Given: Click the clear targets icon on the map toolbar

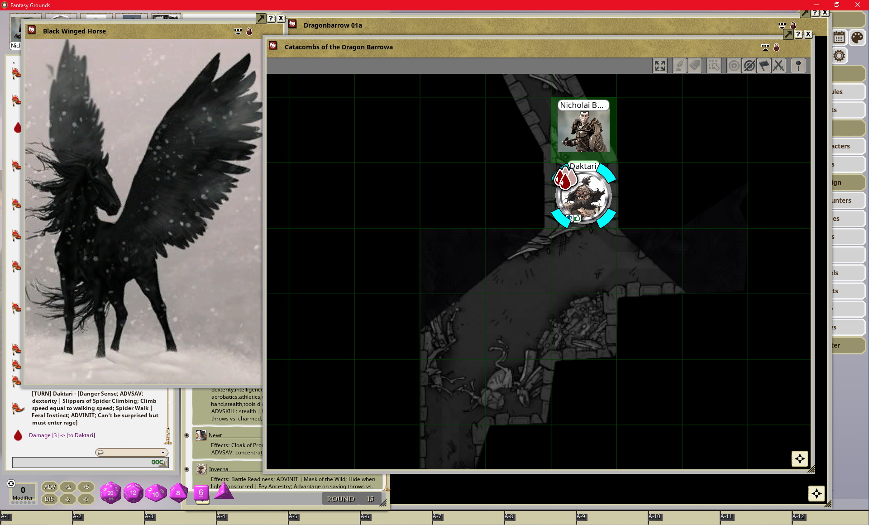Looking at the screenshot, I should click(x=749, y=66).
